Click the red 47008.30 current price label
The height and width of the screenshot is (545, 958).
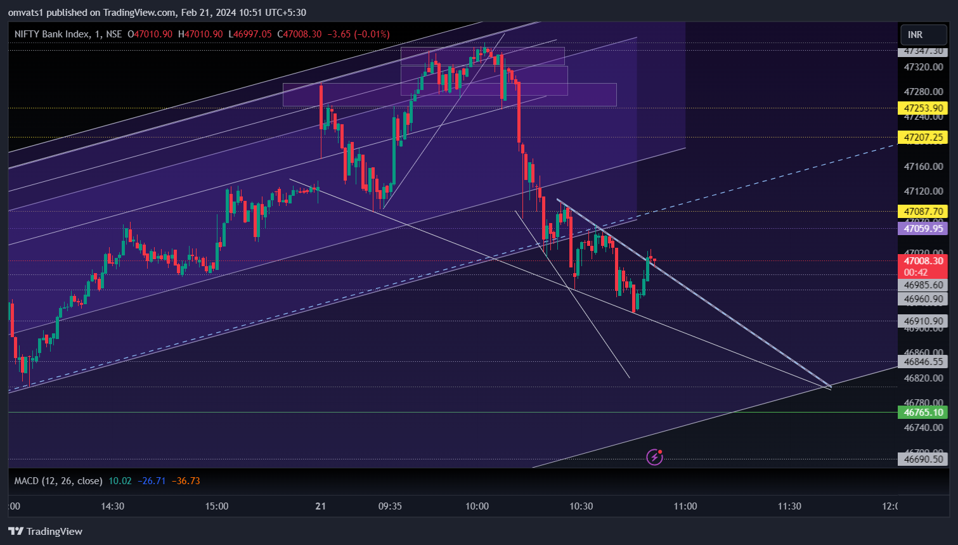[923, 266]
